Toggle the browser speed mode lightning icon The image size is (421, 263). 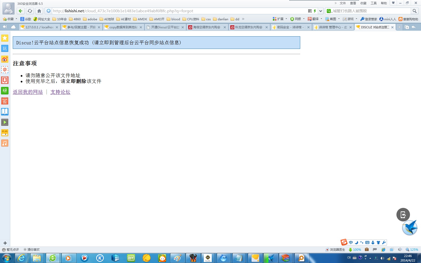(x=315, y=11)
